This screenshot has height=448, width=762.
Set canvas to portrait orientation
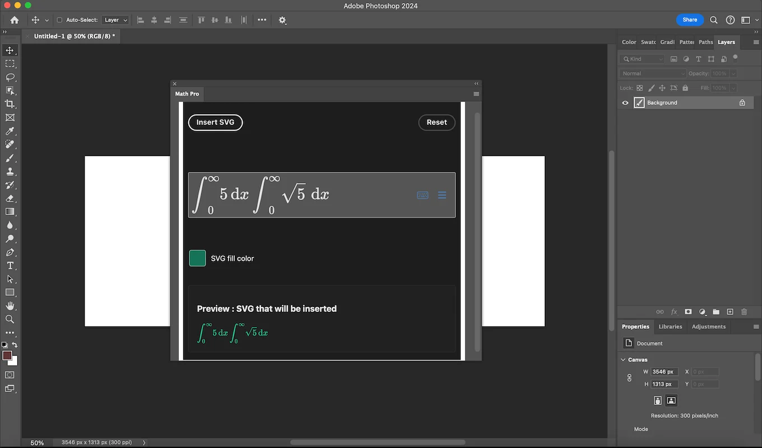(658, 400)
